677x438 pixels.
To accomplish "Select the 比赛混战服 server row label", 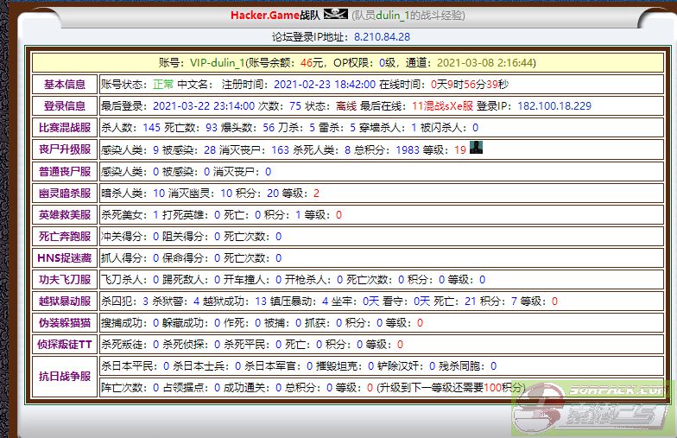I will pos(65,128).
